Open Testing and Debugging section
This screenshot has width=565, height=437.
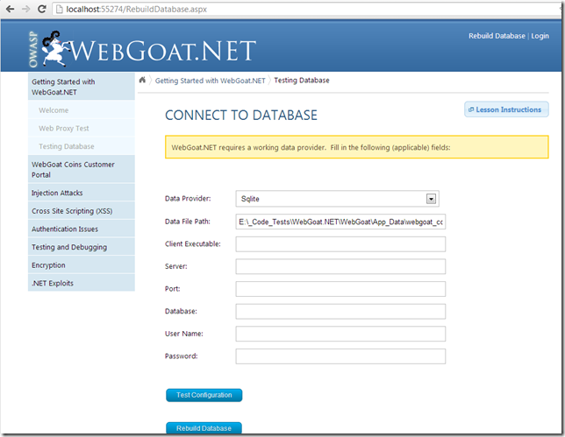pos(82,247)
